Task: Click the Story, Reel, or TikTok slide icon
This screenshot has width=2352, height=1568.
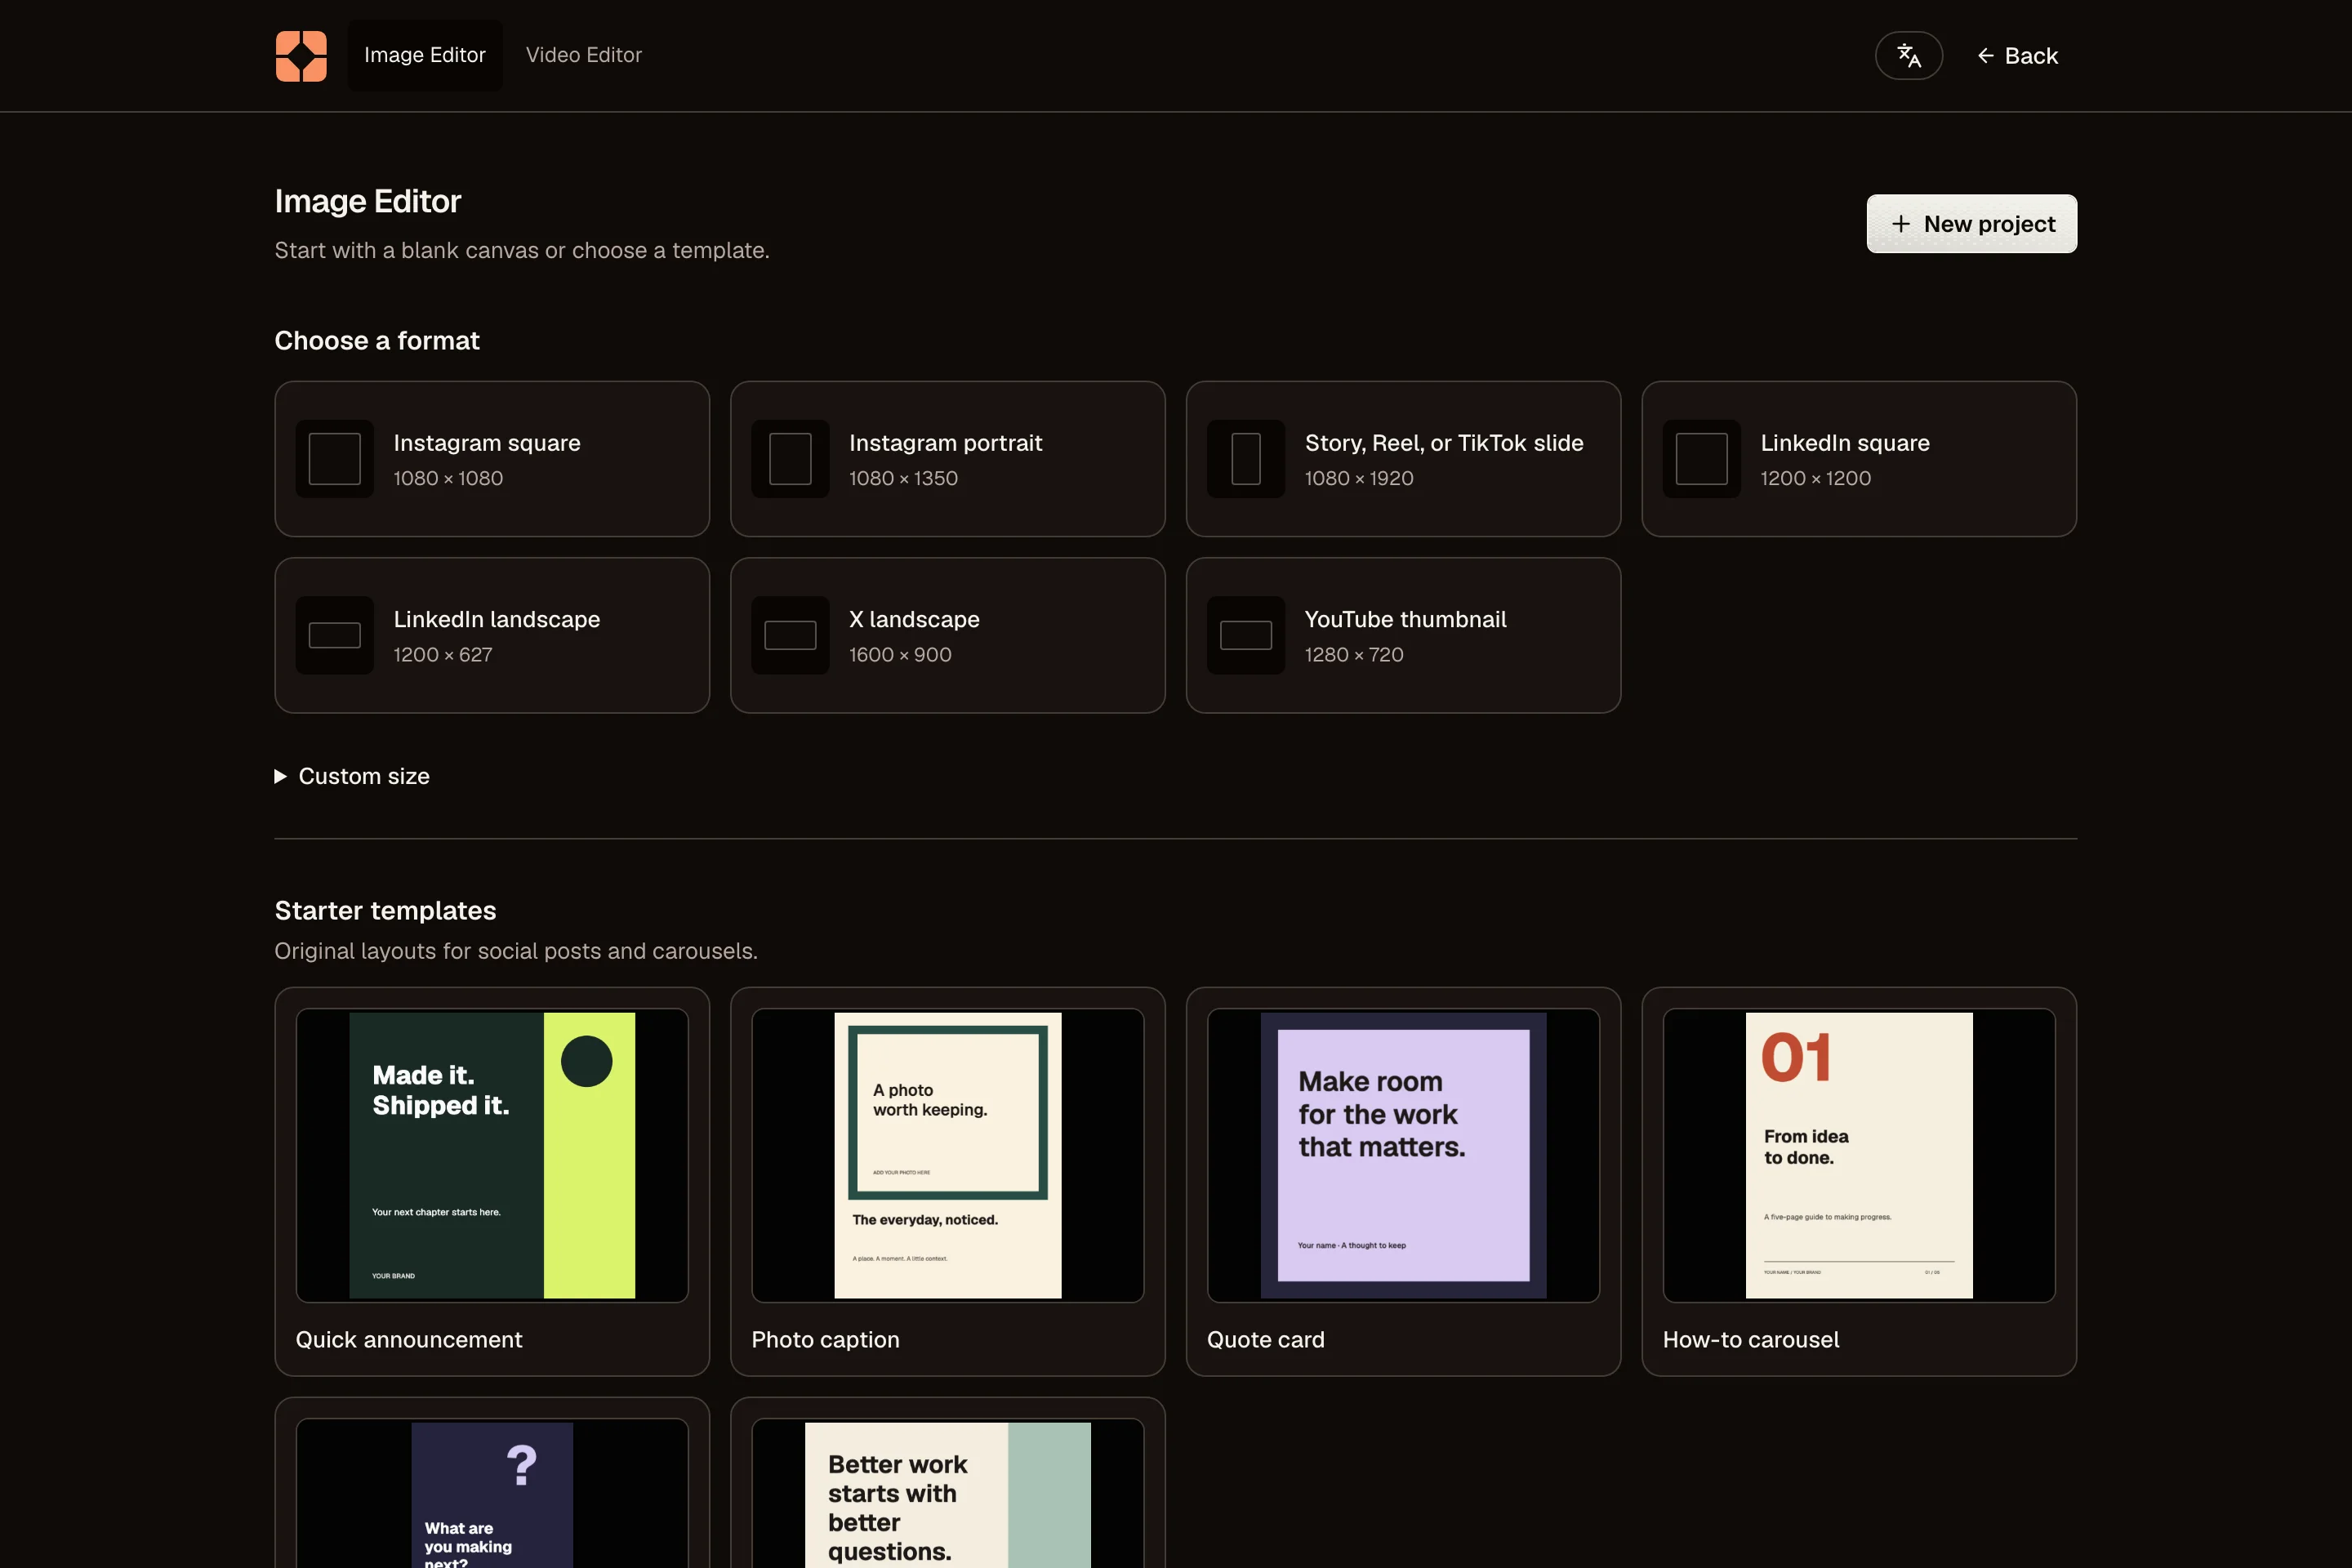Action: pyautogui.click(x=1246, y=459)
